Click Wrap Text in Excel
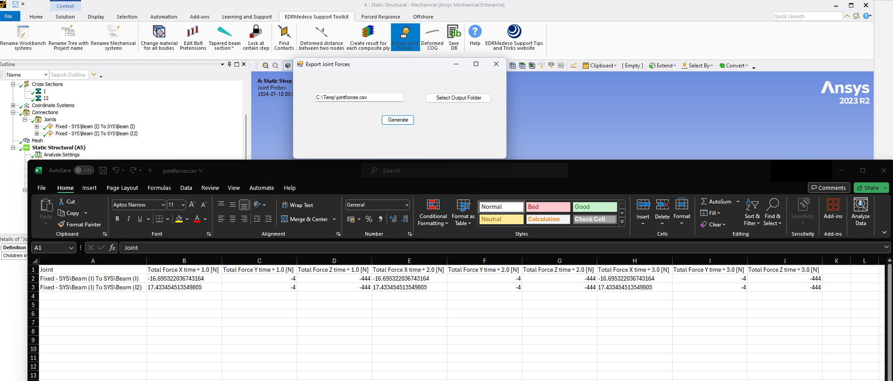Image resolution: width=893 pixels, height=381 pixels. [298, 205]
